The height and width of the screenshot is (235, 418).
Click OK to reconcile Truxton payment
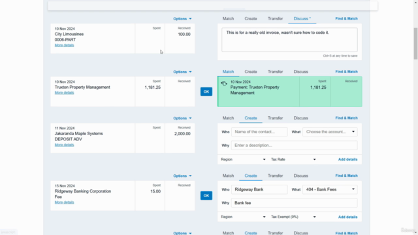point(206,91)
